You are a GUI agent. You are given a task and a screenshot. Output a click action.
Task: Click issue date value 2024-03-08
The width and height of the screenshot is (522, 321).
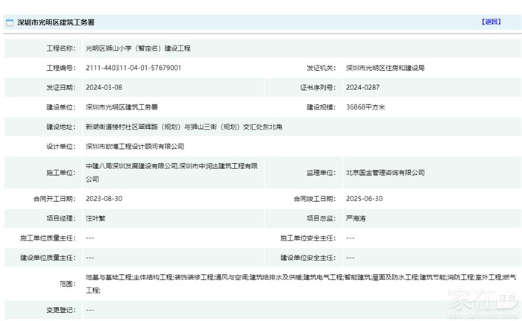pos(104,87)
